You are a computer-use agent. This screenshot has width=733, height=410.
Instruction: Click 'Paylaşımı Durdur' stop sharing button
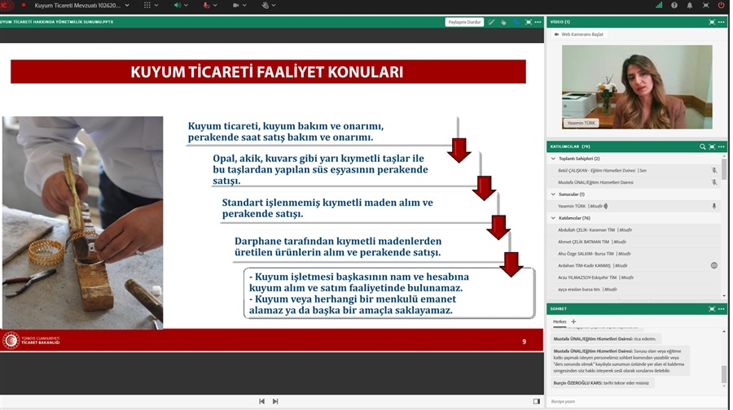coord(464,22)
